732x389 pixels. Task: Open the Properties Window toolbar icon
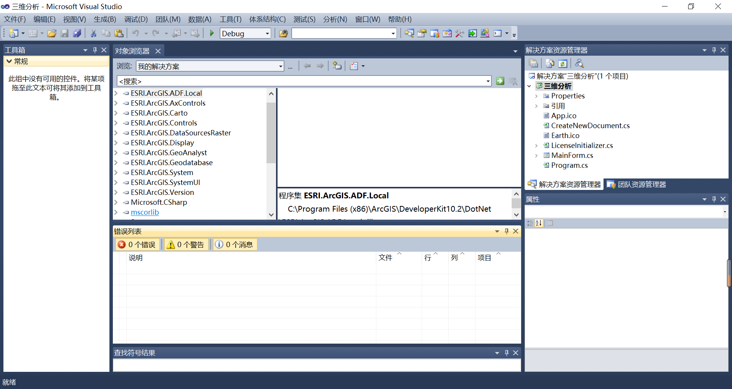[x=422, y=34]
